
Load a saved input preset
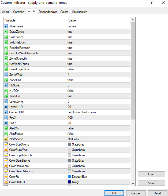click(151, 174)
